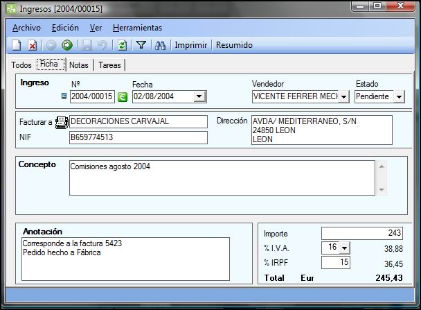Open the filter funnel tool
The height and width of the screenshot is (310, 421).
pyautogui.click(x=141, y=45)
